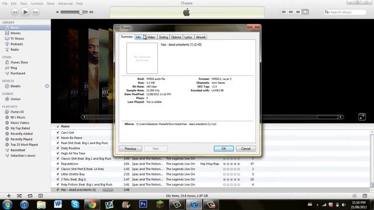This screenshot has height=210, width=374.
Task: Click the Previous button in dialog
Action: click(x=130, y=149)
